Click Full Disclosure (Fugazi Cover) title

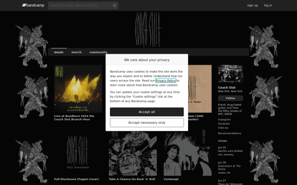77,179
